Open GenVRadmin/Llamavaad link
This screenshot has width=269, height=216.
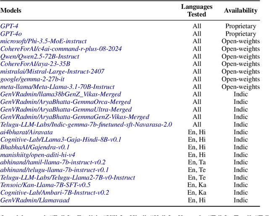[x=35, y=200]
